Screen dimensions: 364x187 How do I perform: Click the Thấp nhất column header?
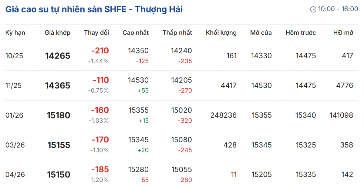pyautogui.click(x=177, y=33)
